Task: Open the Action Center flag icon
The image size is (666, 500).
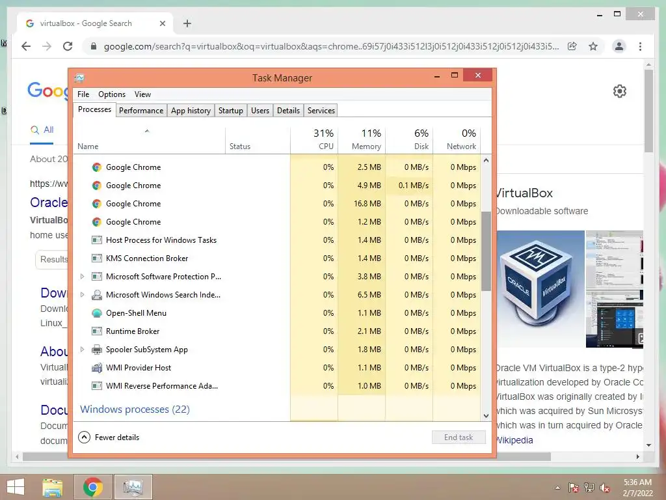Action: 574,488
